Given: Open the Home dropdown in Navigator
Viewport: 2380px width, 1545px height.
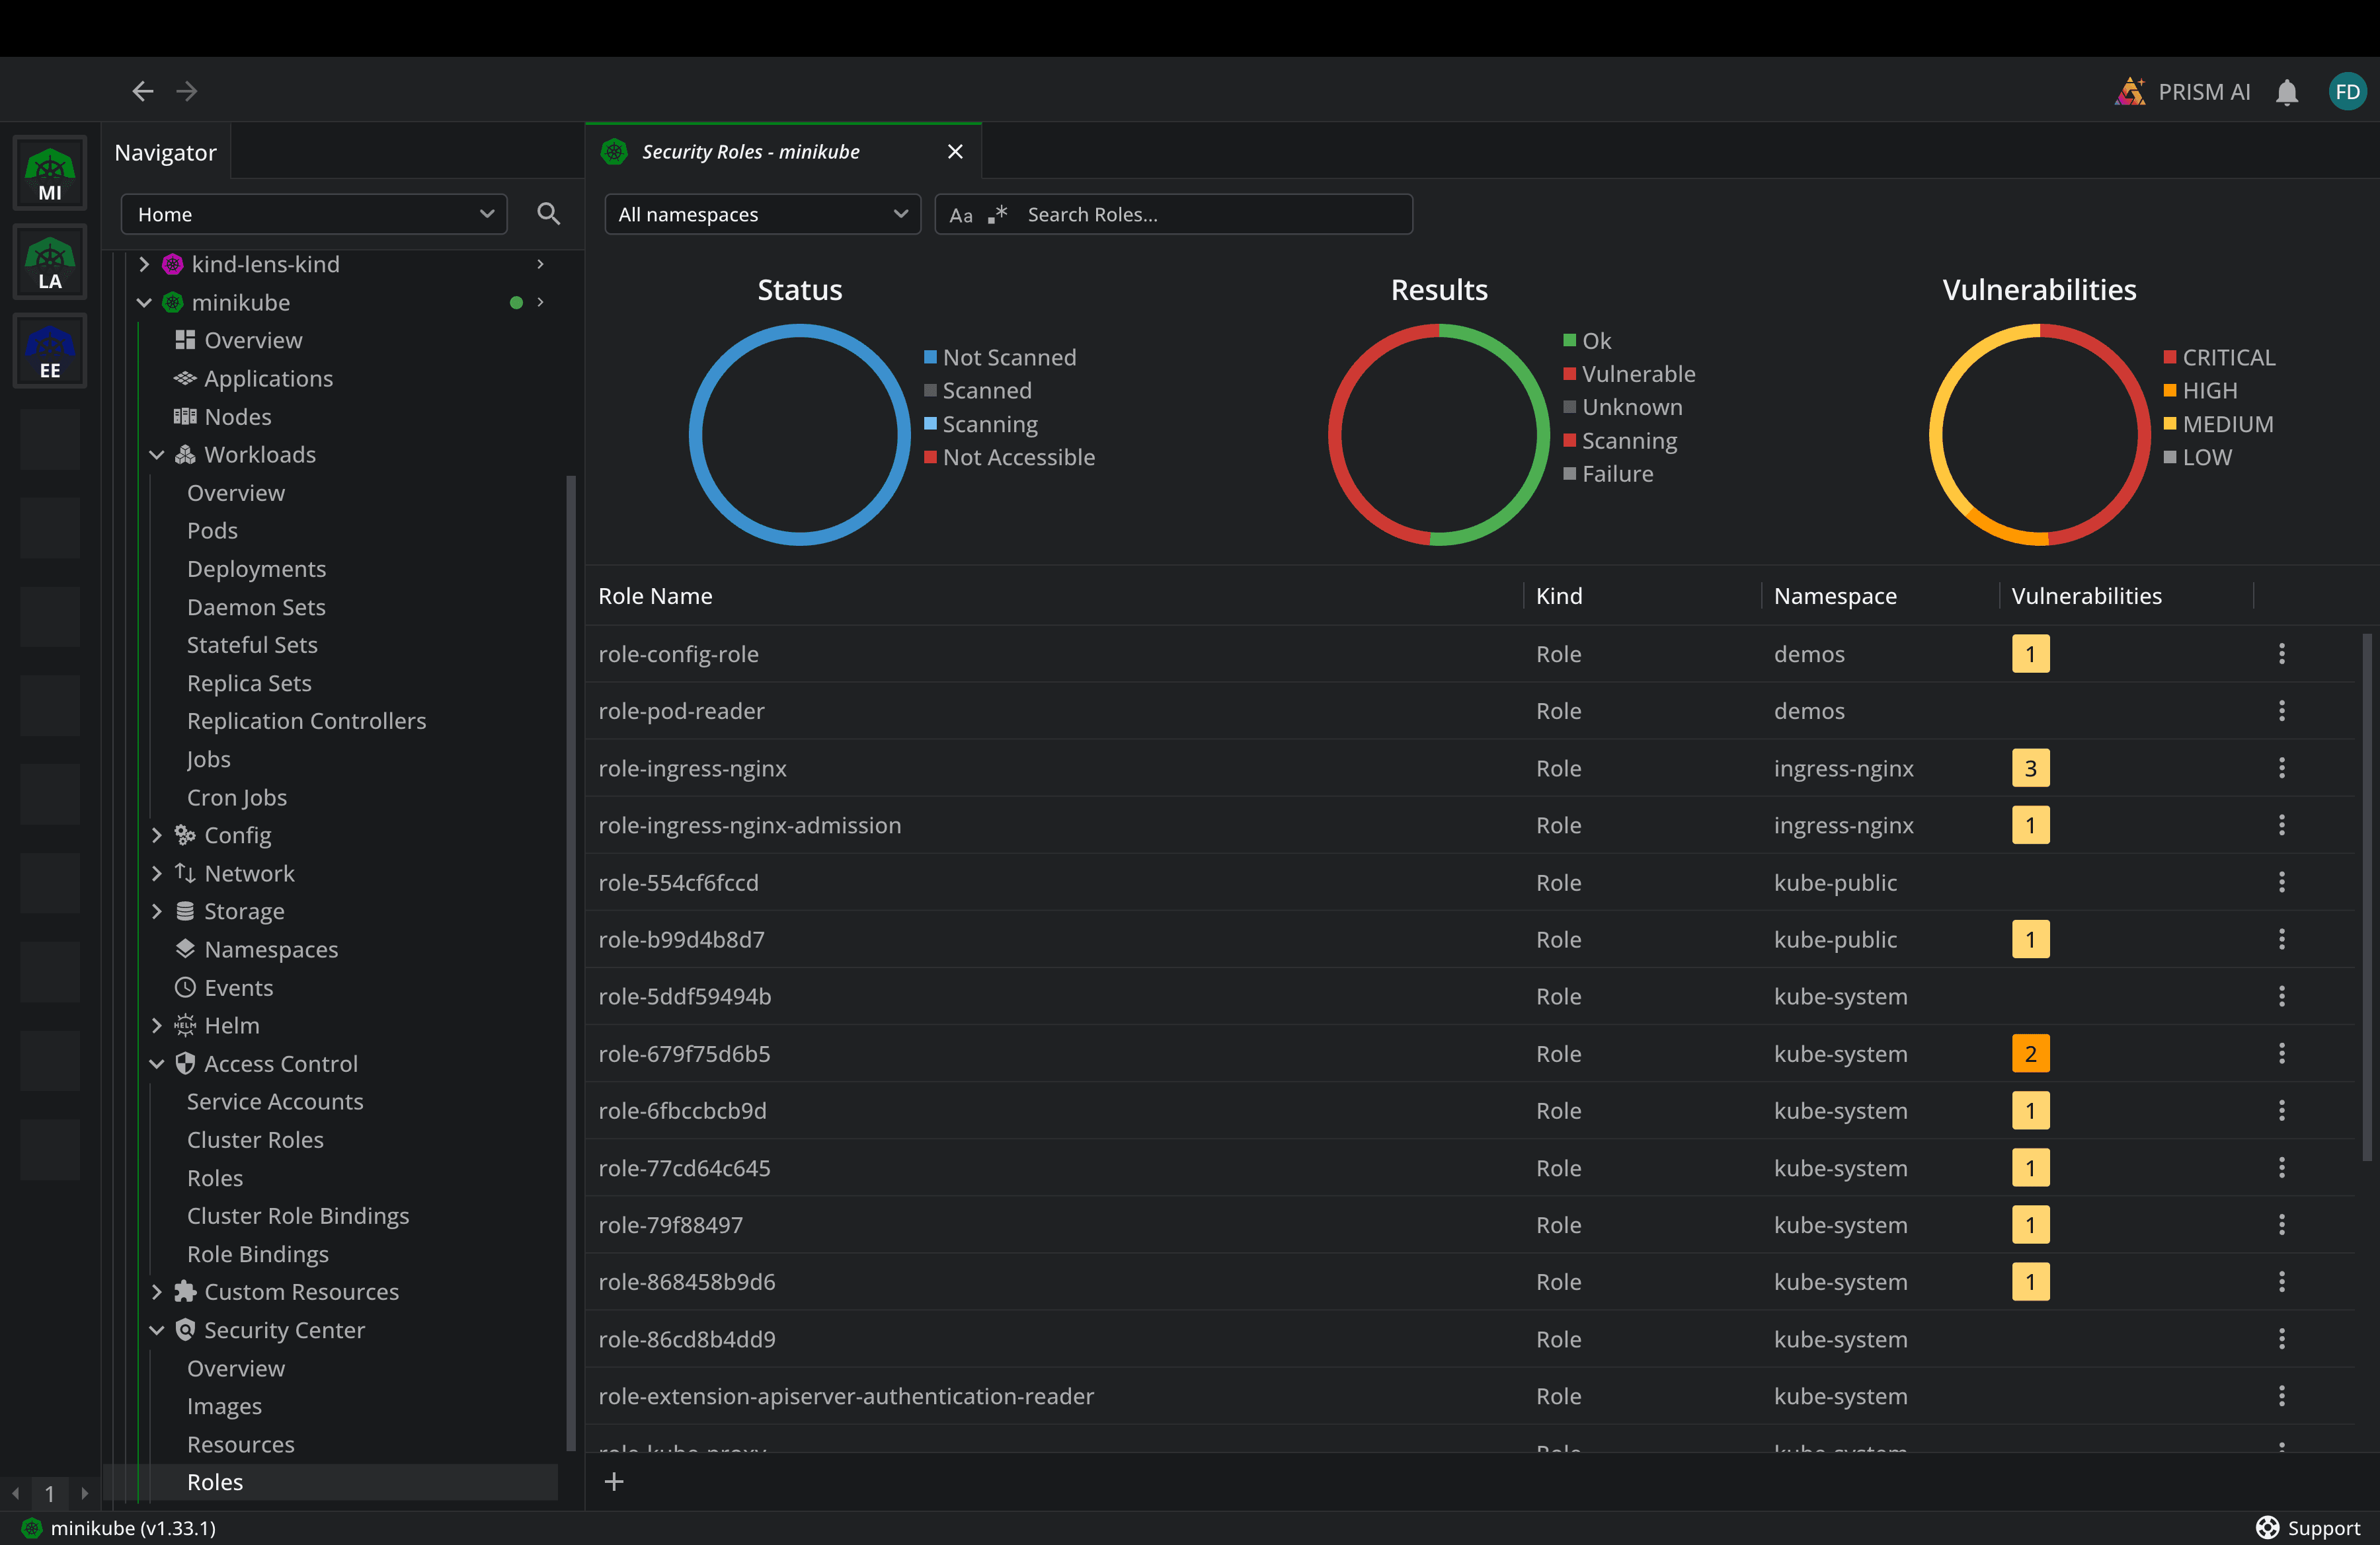Looking at the screenshot, I should (x=314, y=215).
